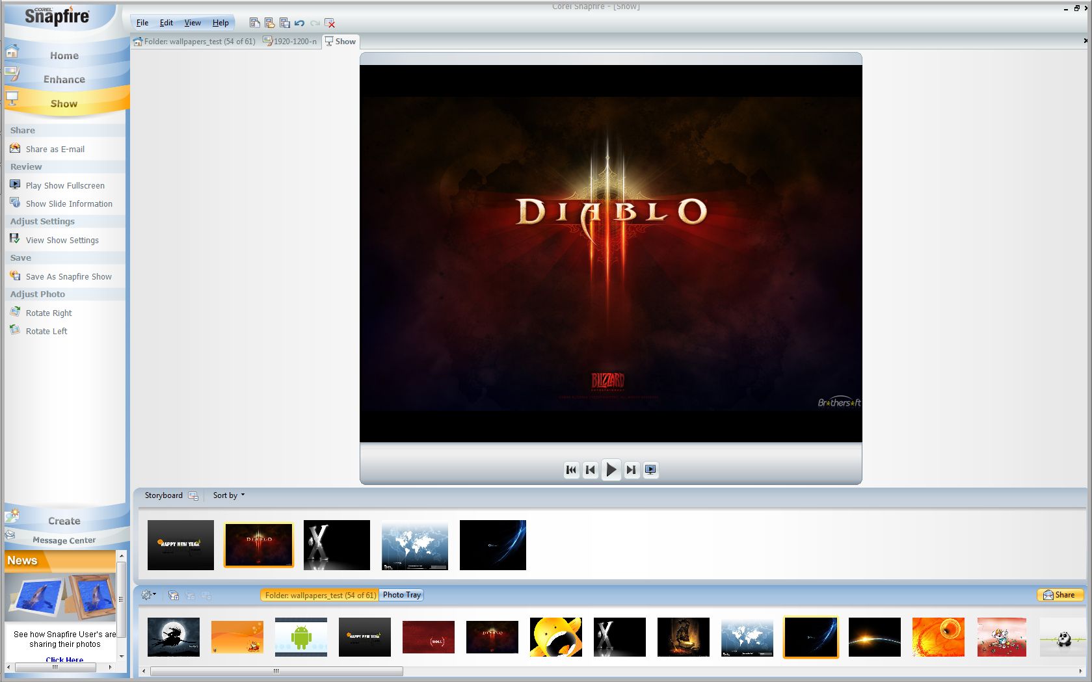Click the Rotate Left icon
Screen dimensions: 1092x682
coord(15,330)
